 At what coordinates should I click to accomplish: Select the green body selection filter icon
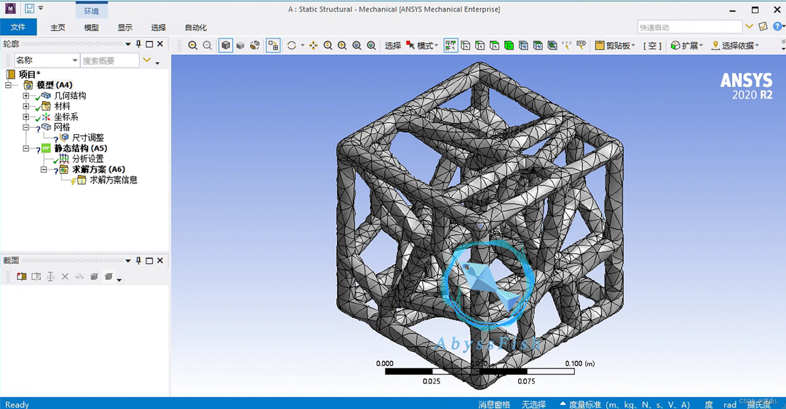tap(509, 45)
